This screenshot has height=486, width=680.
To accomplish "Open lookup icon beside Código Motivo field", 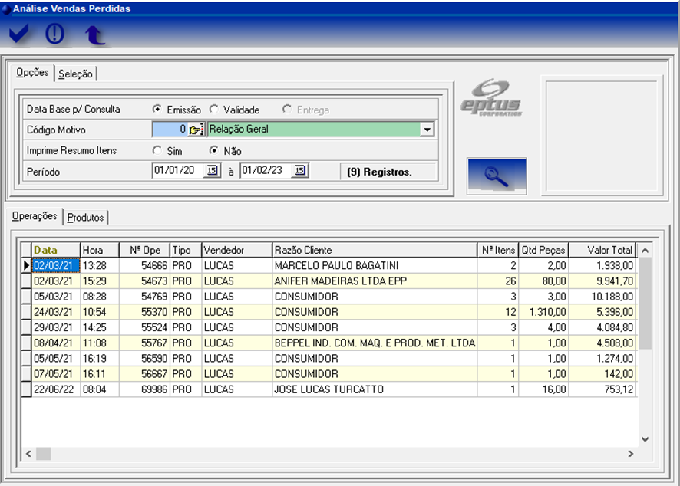I will click(196, 130).
